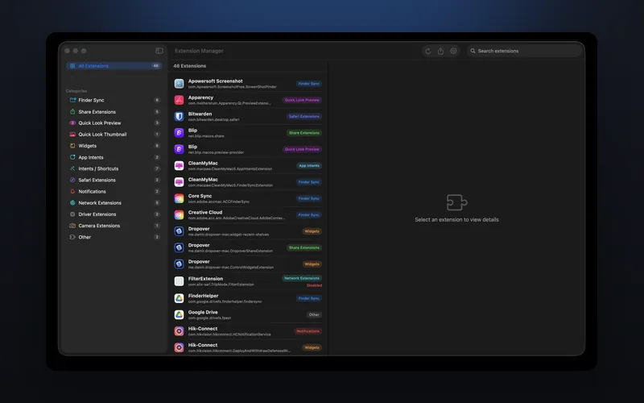This screenshot has height=403, width=644.
Task: Click the FilterExtension blank icon
Action: [179, 281]
